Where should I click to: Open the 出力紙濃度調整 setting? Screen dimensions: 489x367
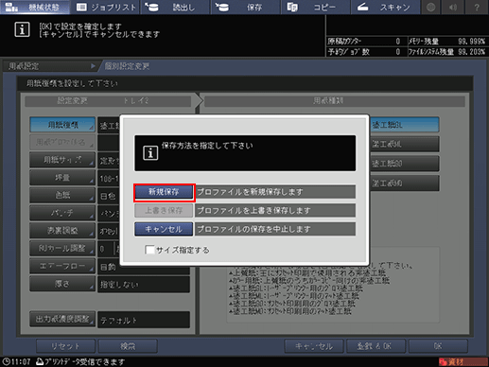pos(62,319)
